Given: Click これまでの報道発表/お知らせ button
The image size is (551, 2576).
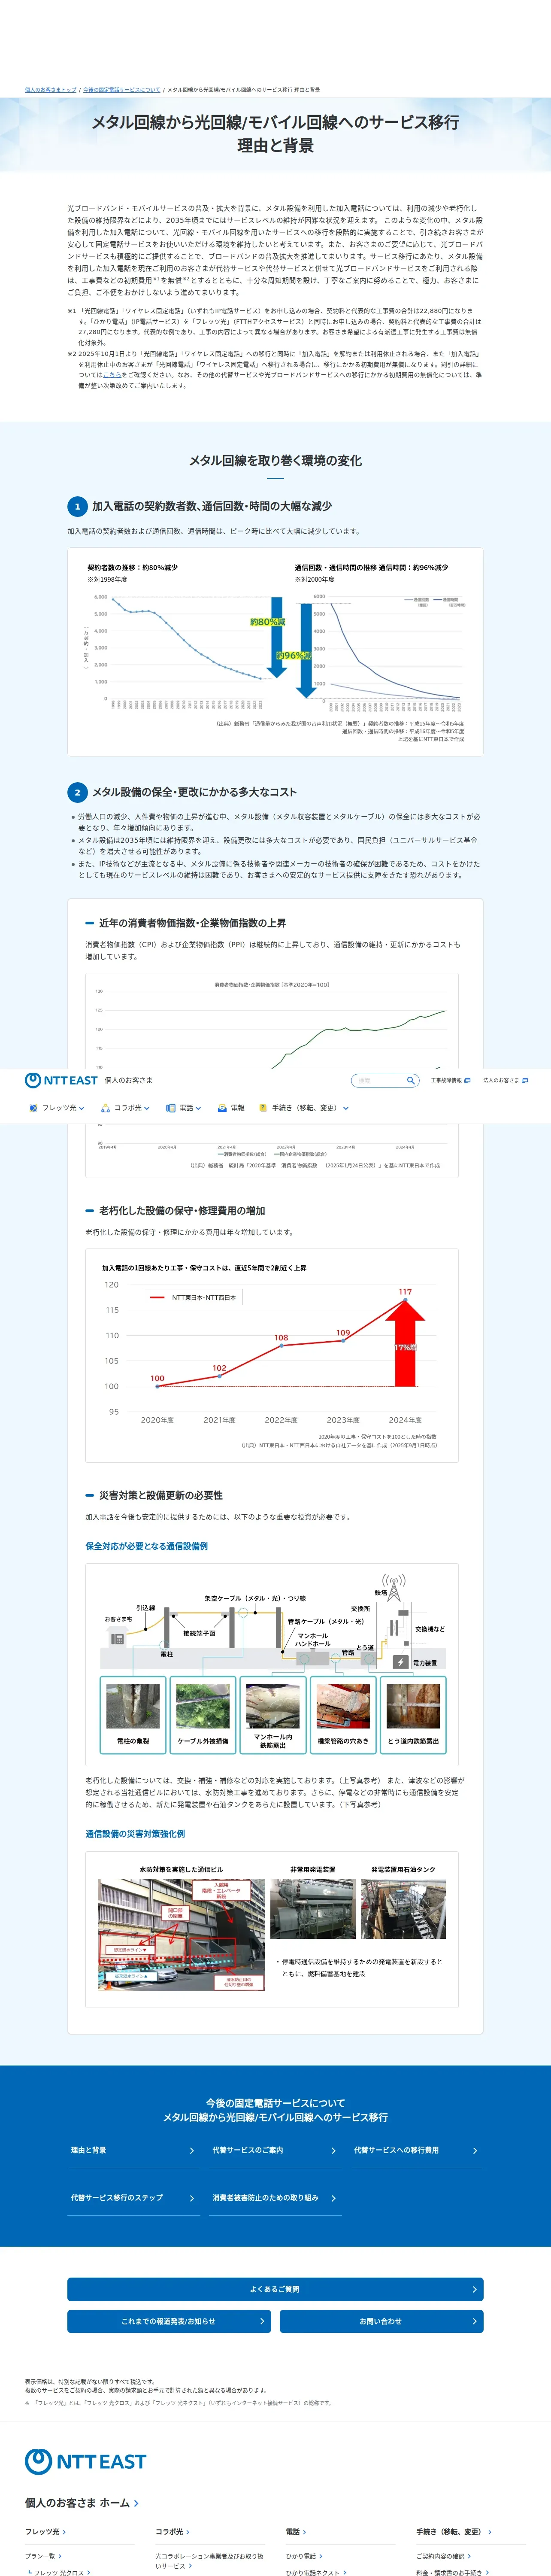Looking at the screenshot, I should click(169, 2321).
